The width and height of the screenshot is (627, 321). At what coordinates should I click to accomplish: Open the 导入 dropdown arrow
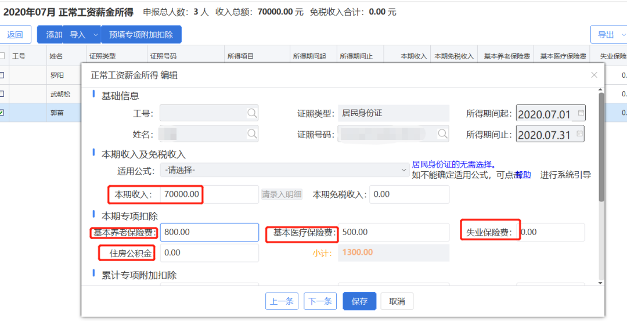(x=96, y=35)
